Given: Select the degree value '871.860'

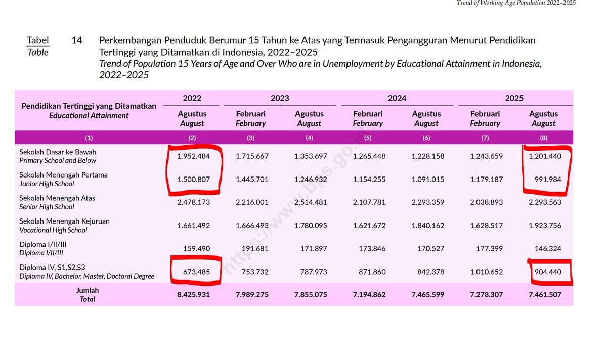Looking at the screenshot, I should [373, 272].
